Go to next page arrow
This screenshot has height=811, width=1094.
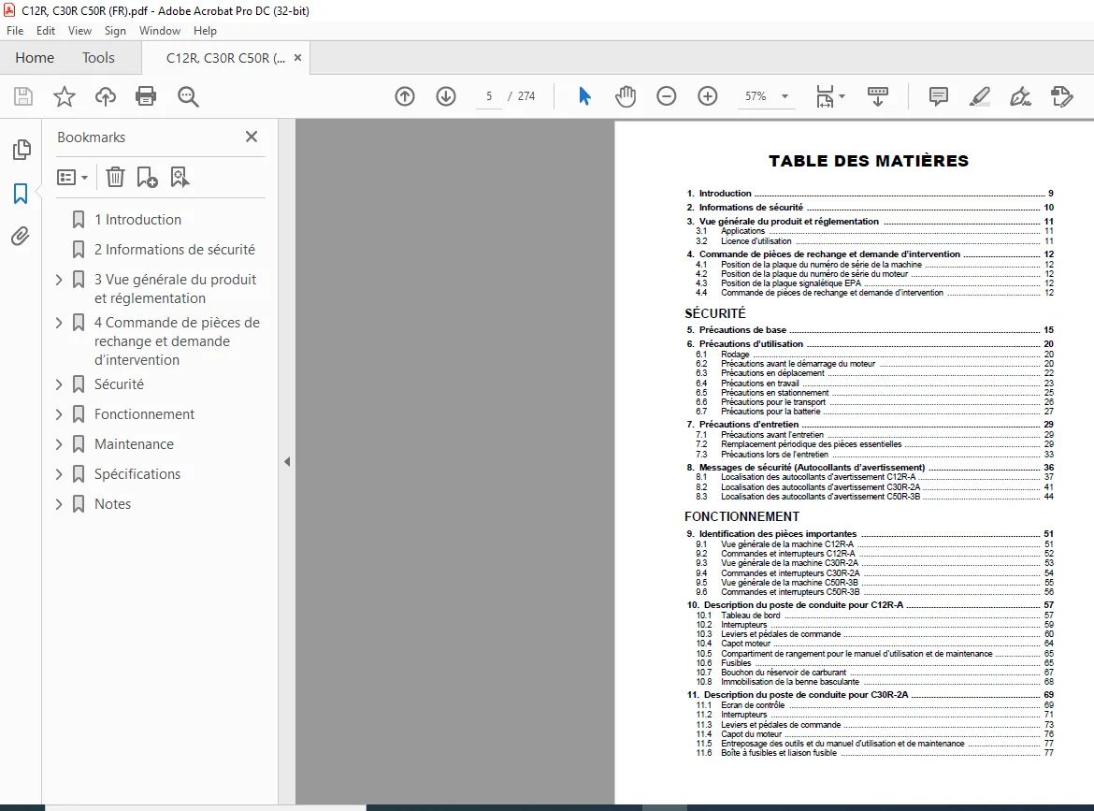(x=446, y=96)
